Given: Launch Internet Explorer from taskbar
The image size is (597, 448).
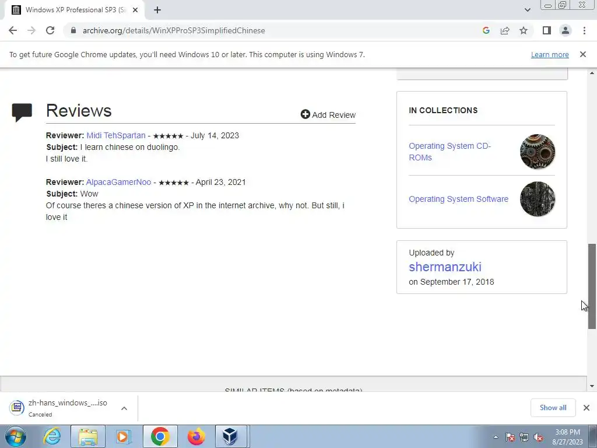Looking at the screenshot, I should pyautogui.click(x=52, y=436).
